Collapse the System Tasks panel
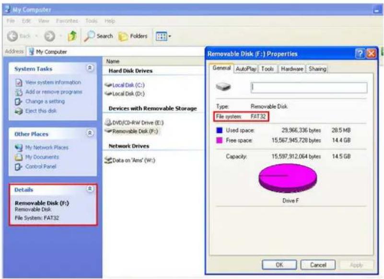 [90, 68]
